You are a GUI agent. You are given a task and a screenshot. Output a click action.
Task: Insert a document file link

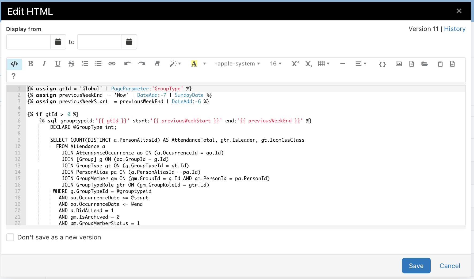[412, 64]
